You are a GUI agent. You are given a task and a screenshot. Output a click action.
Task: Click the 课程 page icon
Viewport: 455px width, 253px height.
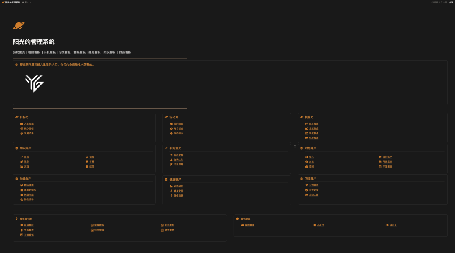coord(87,157)
